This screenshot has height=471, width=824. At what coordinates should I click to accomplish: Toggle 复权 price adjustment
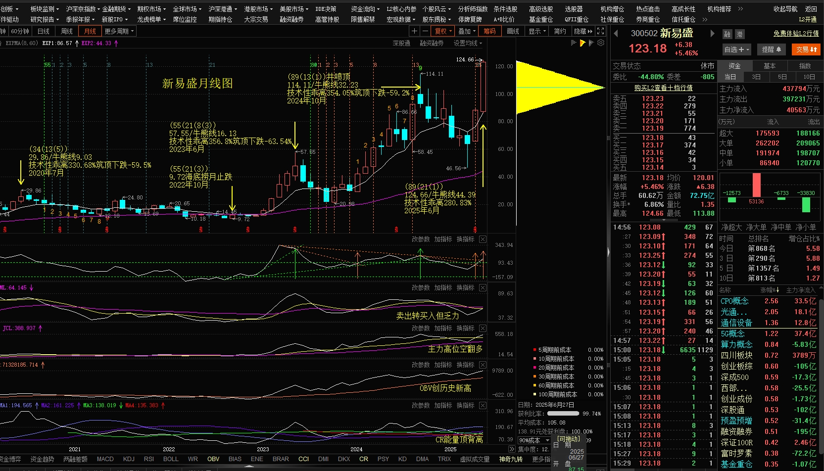pyautogui.click(x=443, y=31)
